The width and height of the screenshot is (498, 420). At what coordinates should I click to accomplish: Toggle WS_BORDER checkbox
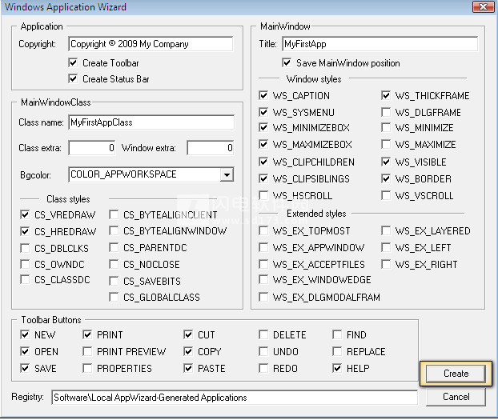(x=386, y=178)
